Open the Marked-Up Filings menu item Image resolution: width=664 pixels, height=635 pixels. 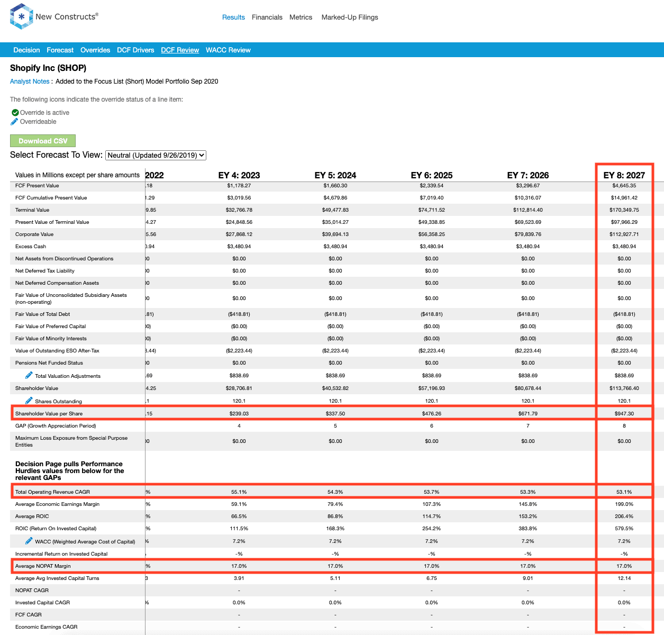click(x=350, y=17)
